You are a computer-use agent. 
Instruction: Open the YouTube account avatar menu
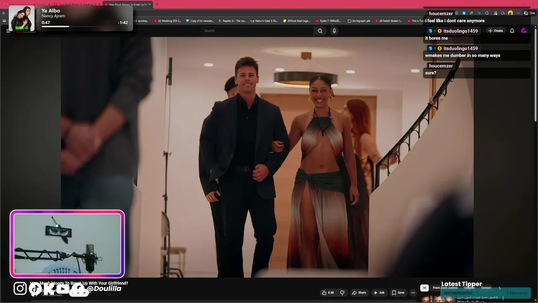(x=524, y=31)
